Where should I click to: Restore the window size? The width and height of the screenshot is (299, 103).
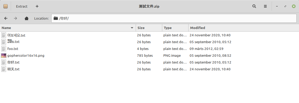click(x=285, y=6)
